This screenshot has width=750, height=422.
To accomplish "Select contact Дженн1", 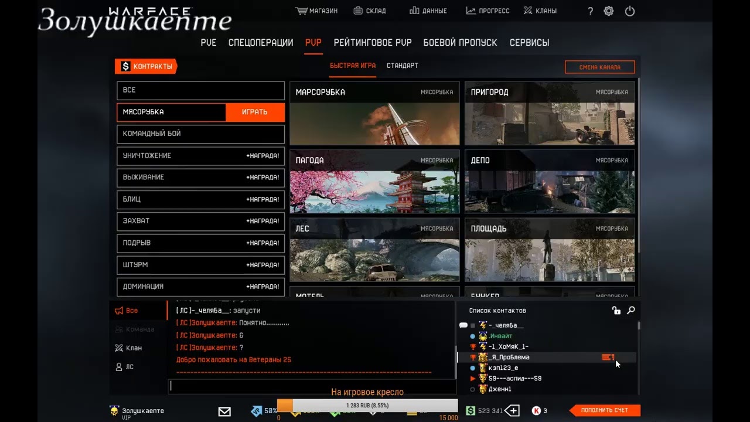I will (500, 389).
